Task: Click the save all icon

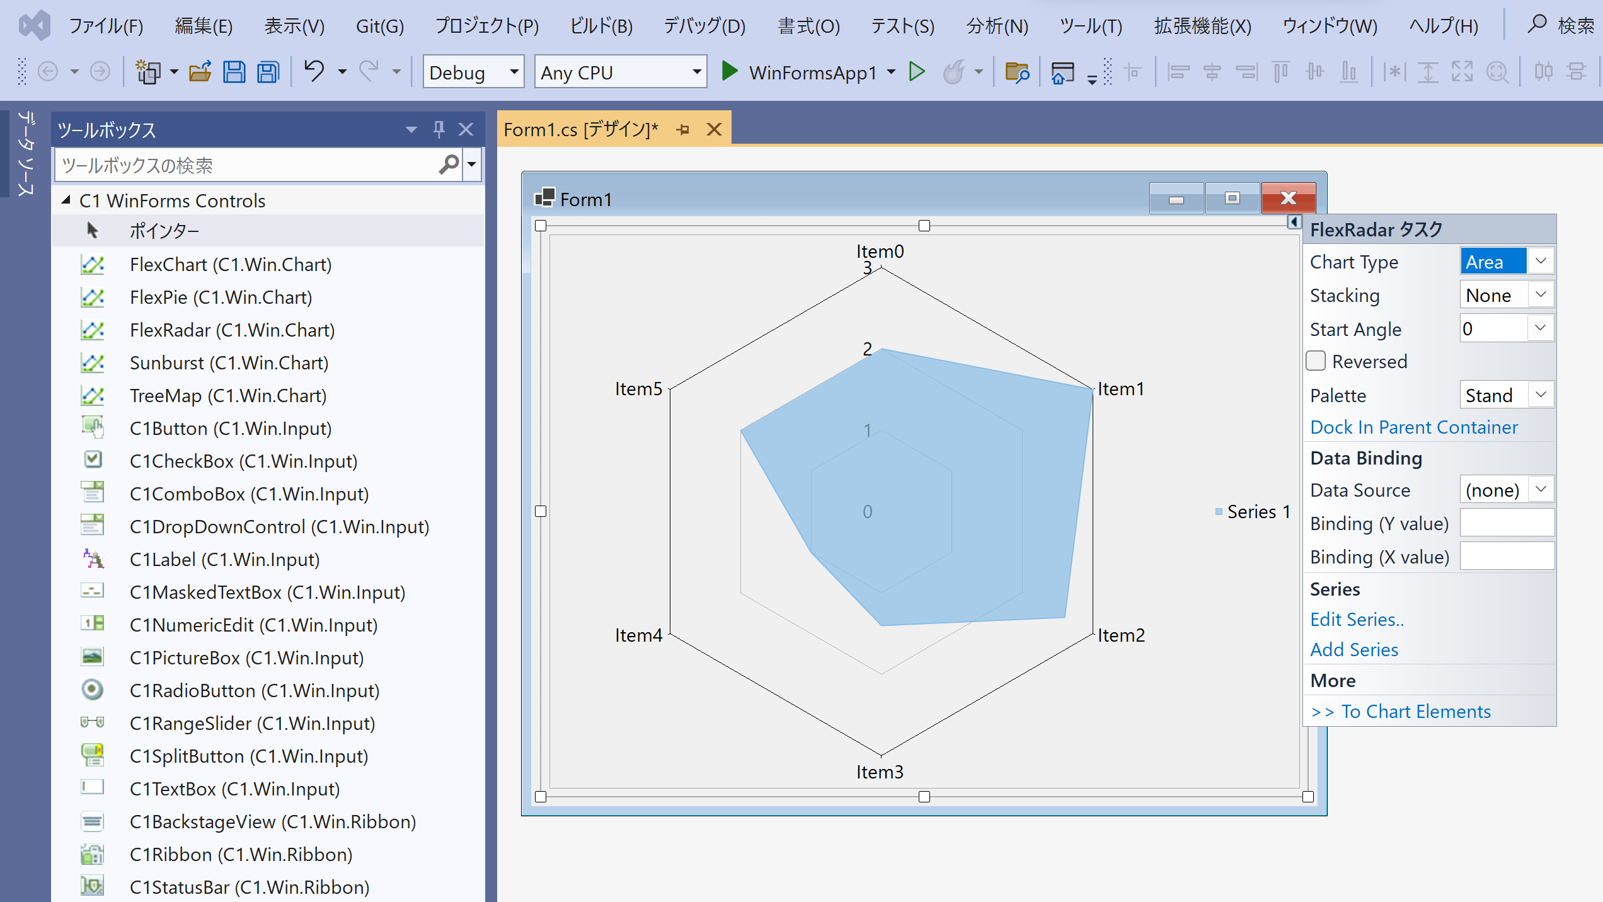Action: [x=268, y=72]
